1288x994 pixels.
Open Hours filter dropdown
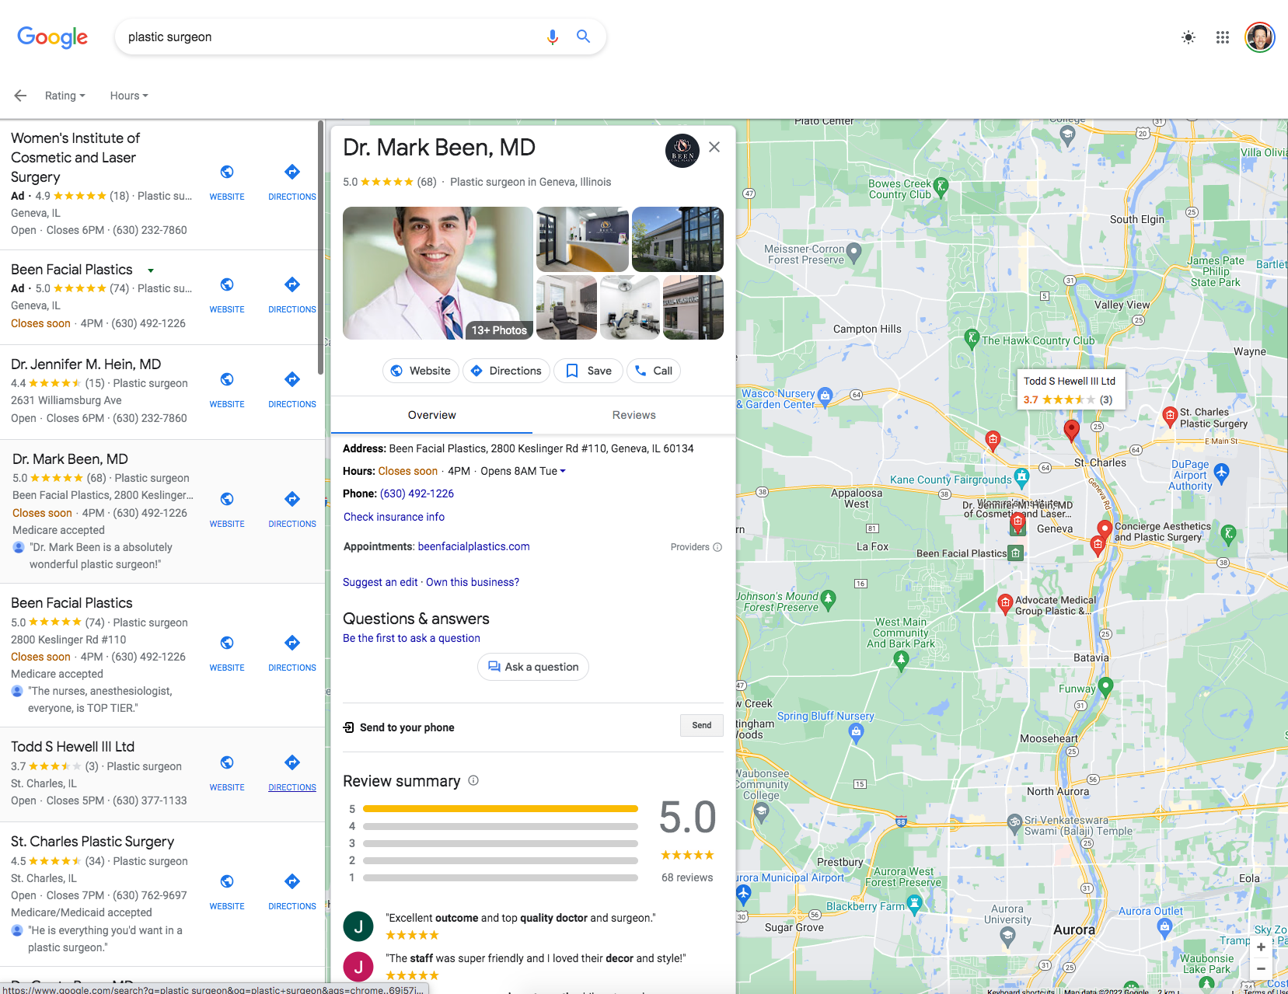(x=128, y=96)
